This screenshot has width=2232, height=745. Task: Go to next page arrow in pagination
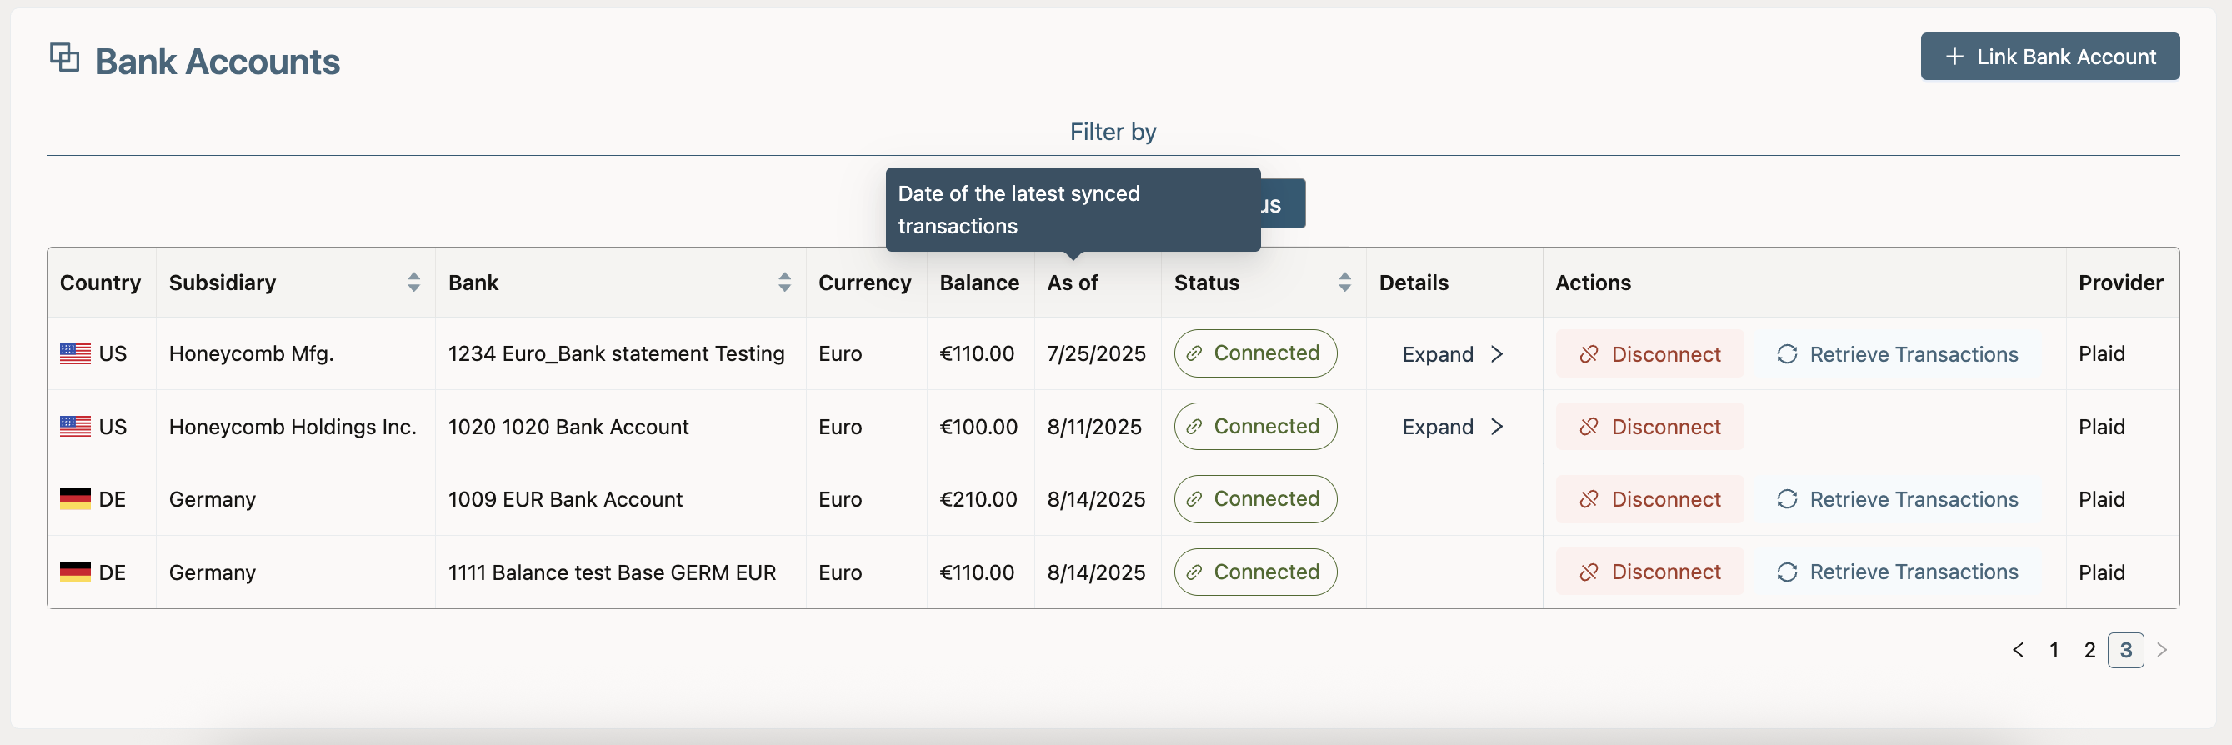coord(2162,651)
